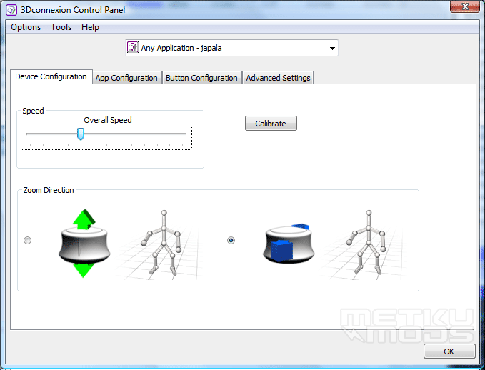485x370 pixels.
Task: Click the dropdown arrow of application selector
Action: pos(332,49)
